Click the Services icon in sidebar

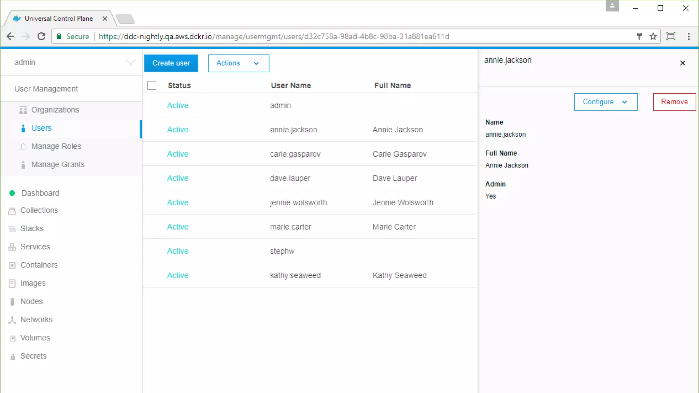coord(12,247)
